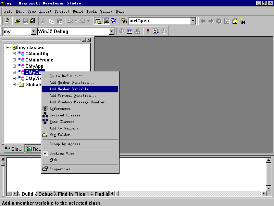Click the Save disk icon
The image size is (274, 206).
point(25,21)
